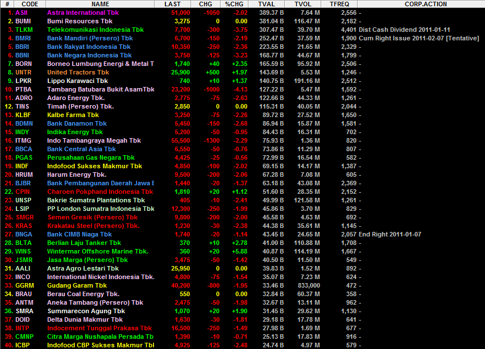This screenshot has width=485, height=349.
Task: Select stock code BJBR
Action: point(23,183)
